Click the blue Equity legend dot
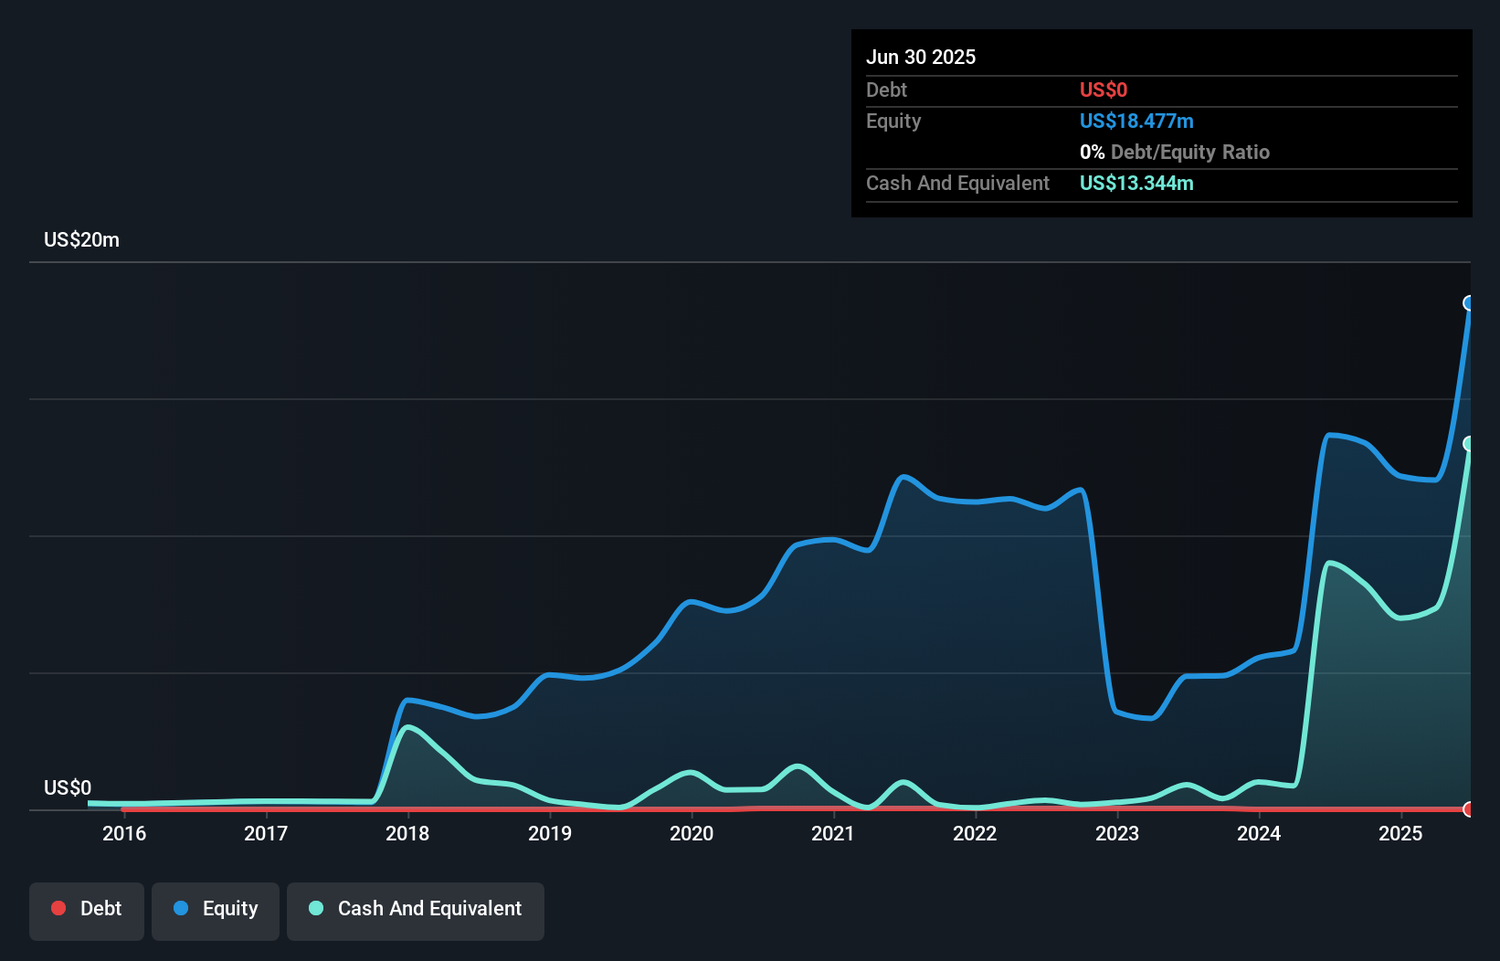The width and height of the screenshot is (1500, 961). pyautogui.click(x=181, y=908)
